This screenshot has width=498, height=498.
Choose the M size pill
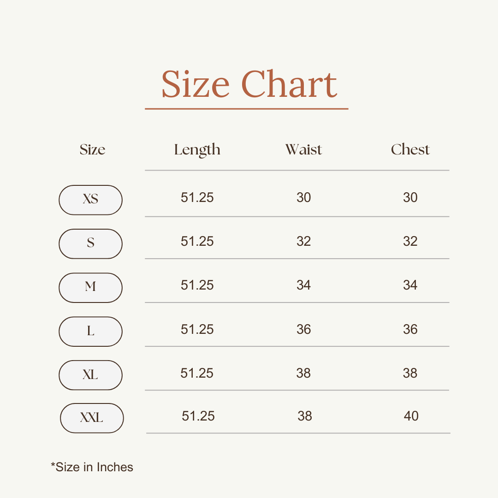click(90, 287)
